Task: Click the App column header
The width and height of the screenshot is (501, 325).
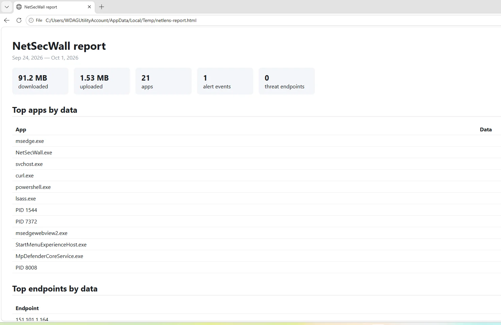Action: [21, 130]
